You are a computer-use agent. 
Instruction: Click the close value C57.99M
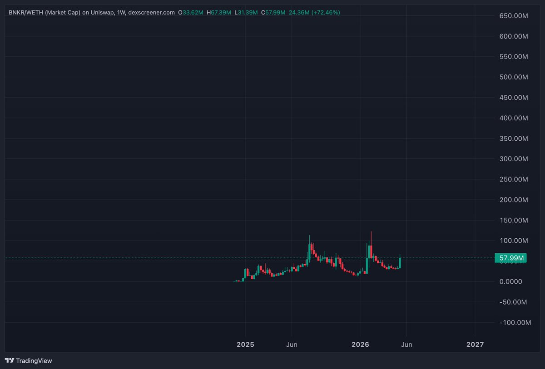273,12
